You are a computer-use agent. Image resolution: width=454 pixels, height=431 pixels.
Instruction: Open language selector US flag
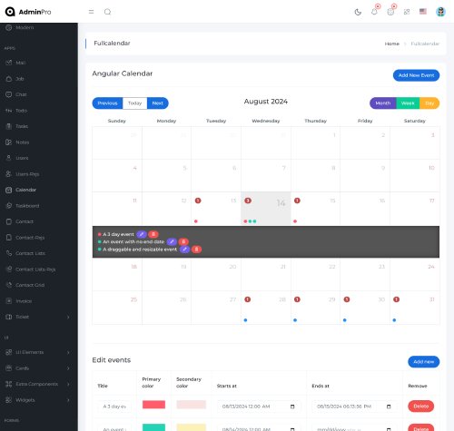pos(423,12)
